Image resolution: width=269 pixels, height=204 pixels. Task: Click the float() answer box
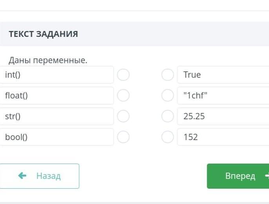coord(57,95)
